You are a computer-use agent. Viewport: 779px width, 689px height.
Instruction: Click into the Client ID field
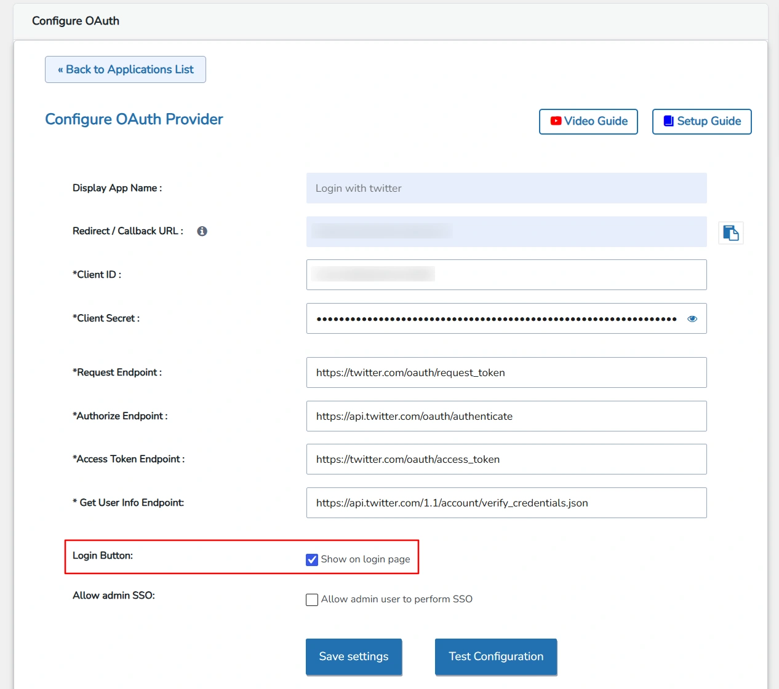[x=506, y=275]
